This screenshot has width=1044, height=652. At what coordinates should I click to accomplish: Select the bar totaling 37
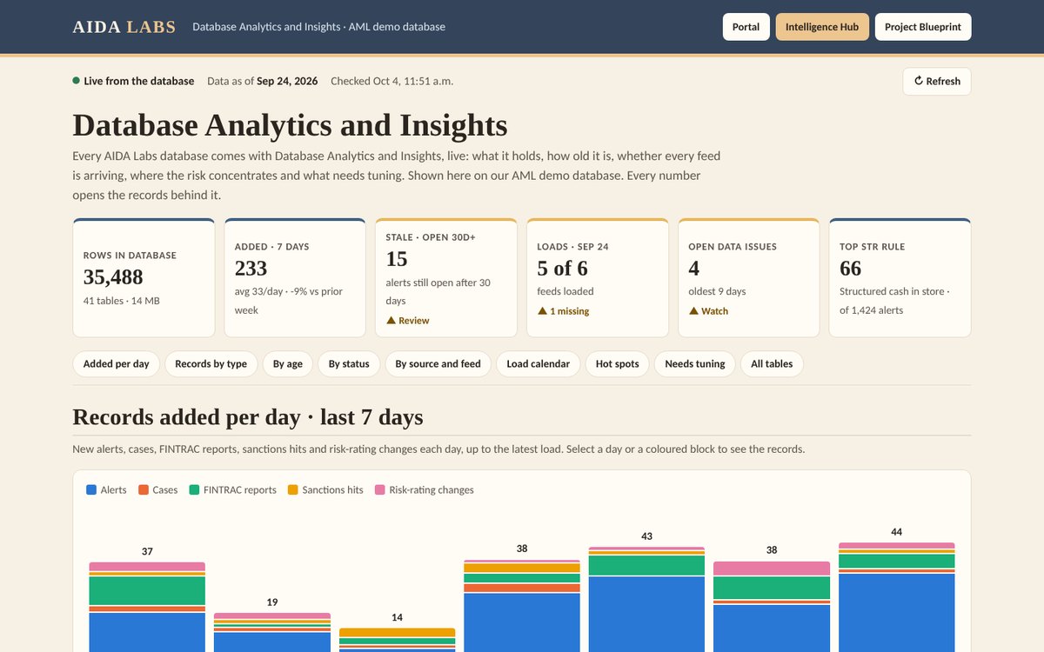click(x=147, y=607)
